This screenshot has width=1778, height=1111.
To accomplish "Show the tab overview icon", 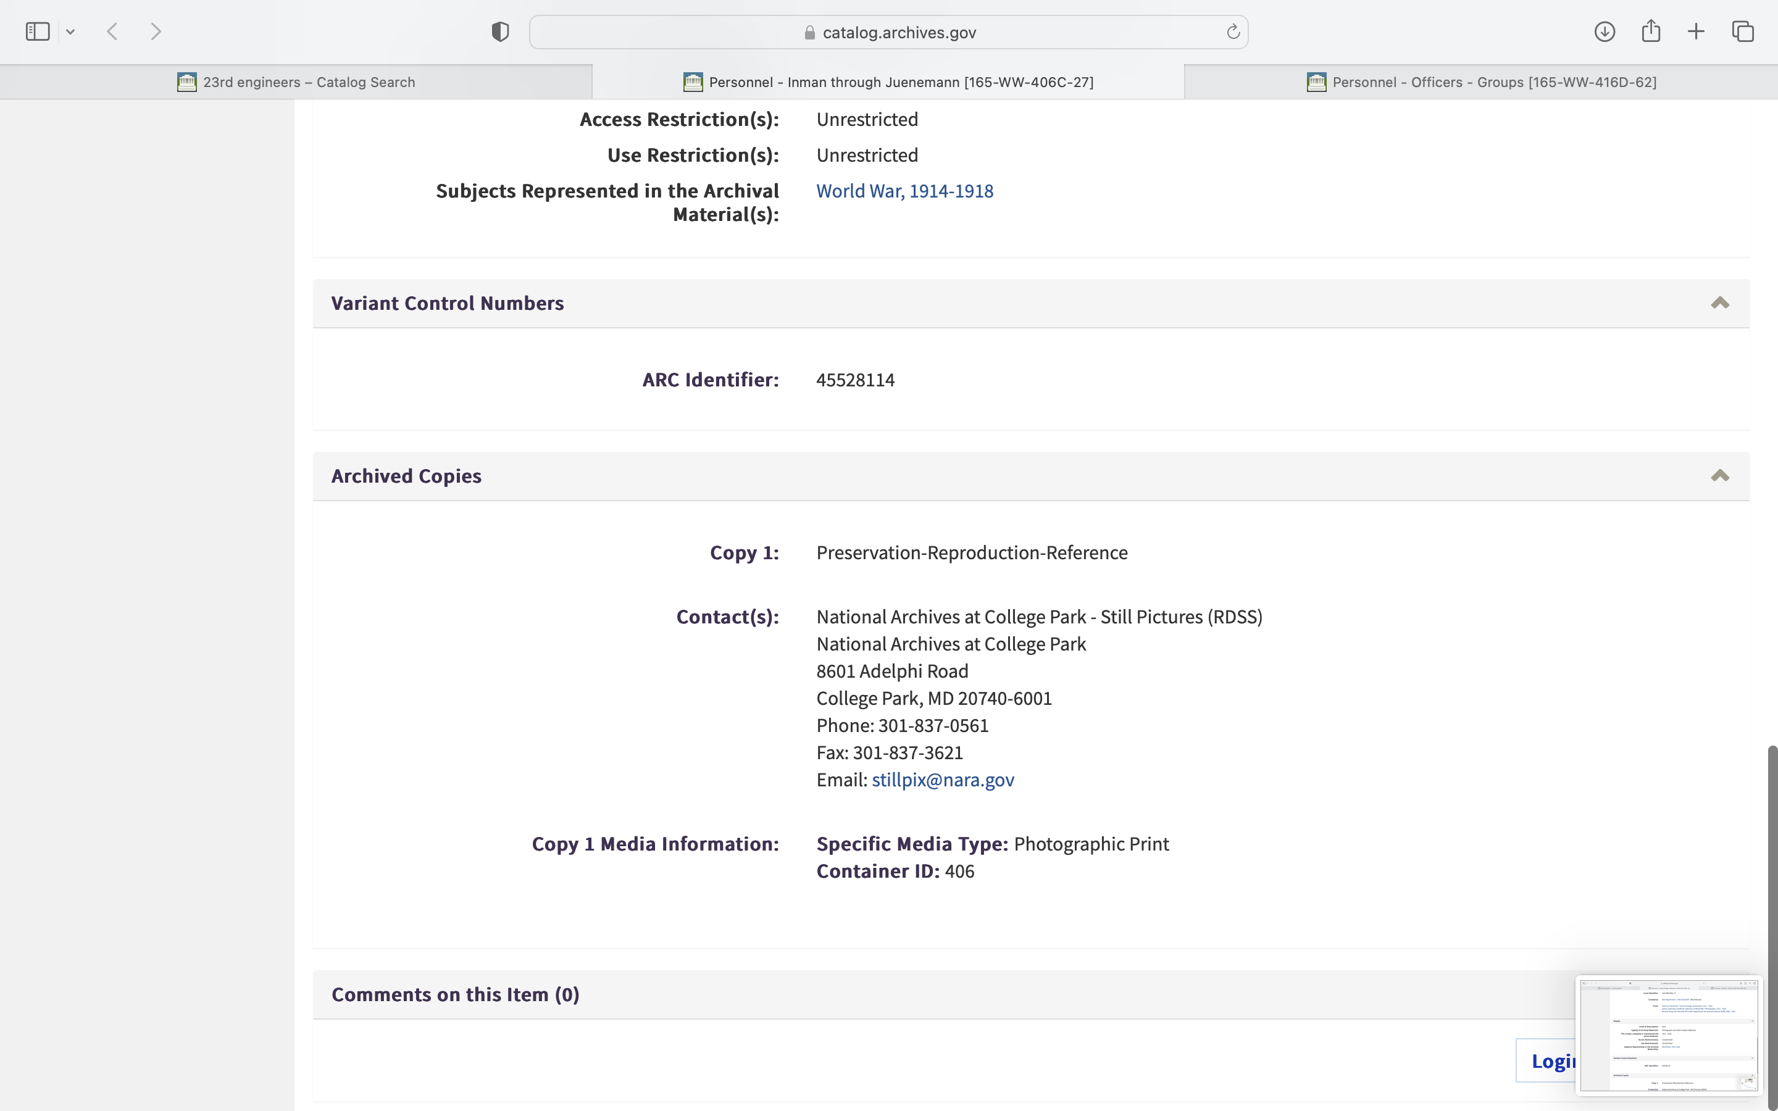I will 1743,31.
